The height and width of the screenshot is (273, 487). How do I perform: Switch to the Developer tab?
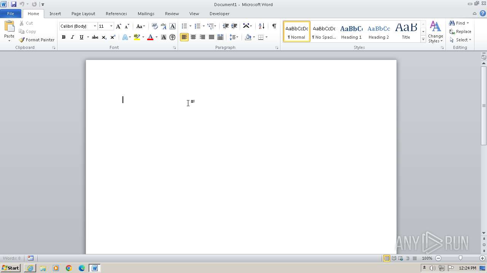(220, 14)
